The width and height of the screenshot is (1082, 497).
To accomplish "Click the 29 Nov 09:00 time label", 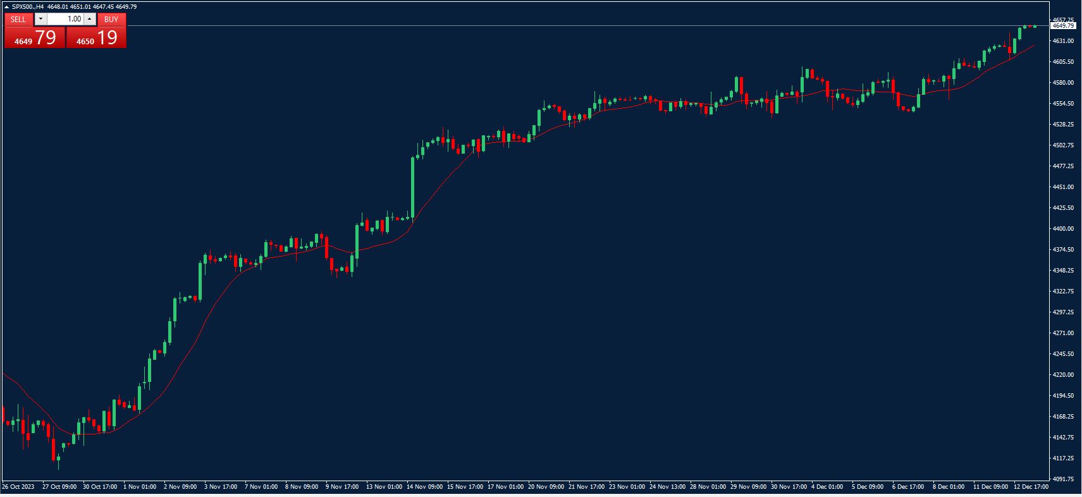I will click(x=748, y=487).
